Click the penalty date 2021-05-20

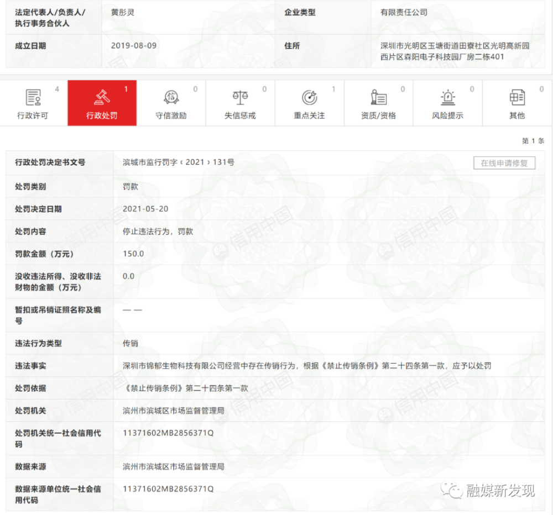coord(145,209)
